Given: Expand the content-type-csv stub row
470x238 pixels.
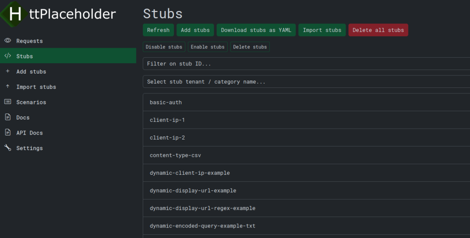Looking at the screenshot, I should point(306,155).
